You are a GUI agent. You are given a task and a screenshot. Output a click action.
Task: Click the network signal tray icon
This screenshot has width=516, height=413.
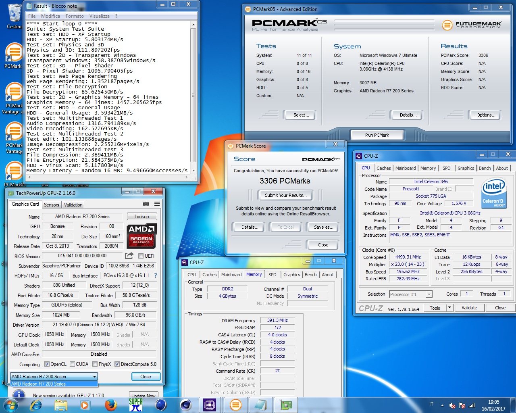472,405
